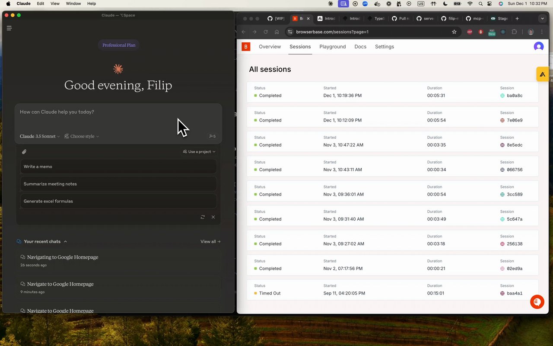Click View all recent chats link
This screenshot has height=346, width=553.
pos(210,241)
